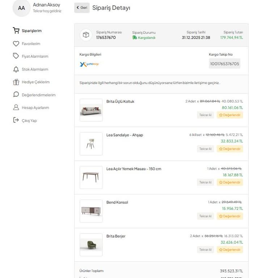Image resolution: width=278 pixels, height=278 pixels.
Task: Click the order date 31.12.2025 21:38
Action: click(196, 37)
